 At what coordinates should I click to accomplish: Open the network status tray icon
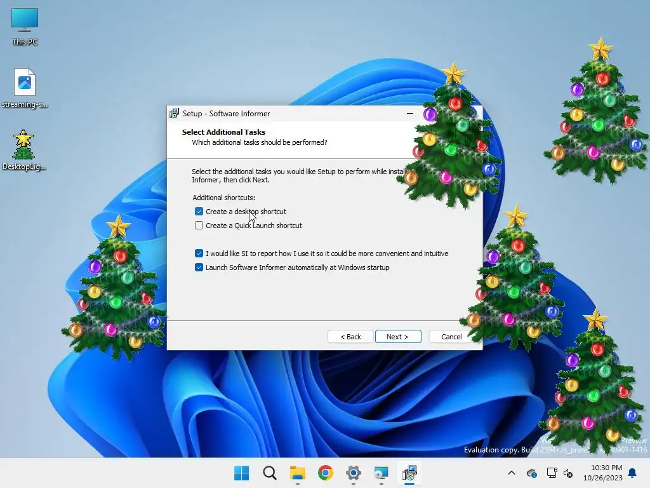552,473
